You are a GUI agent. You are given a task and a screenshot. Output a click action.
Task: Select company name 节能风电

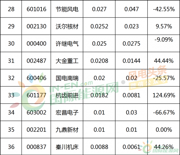pos(67,9)
